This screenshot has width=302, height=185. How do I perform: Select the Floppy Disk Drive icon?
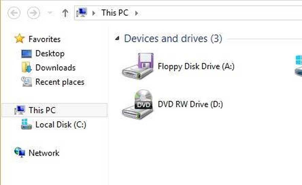click(x=138, y=66)
